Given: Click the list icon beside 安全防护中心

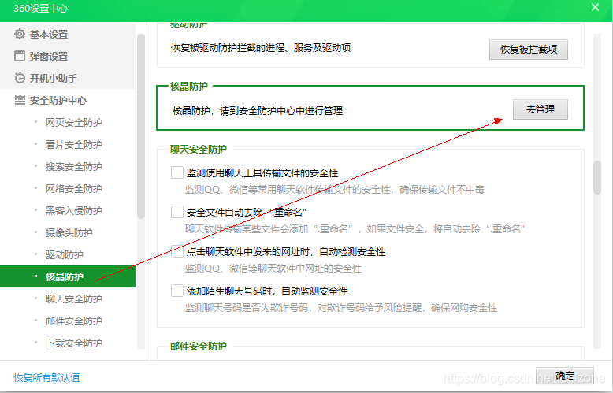Looking at the screenshot, I should tap(20, 100).
